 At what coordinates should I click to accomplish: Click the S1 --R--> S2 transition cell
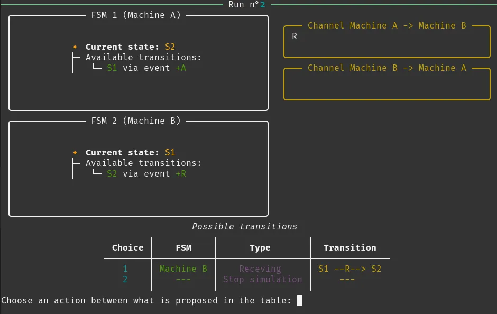point(349,269)
